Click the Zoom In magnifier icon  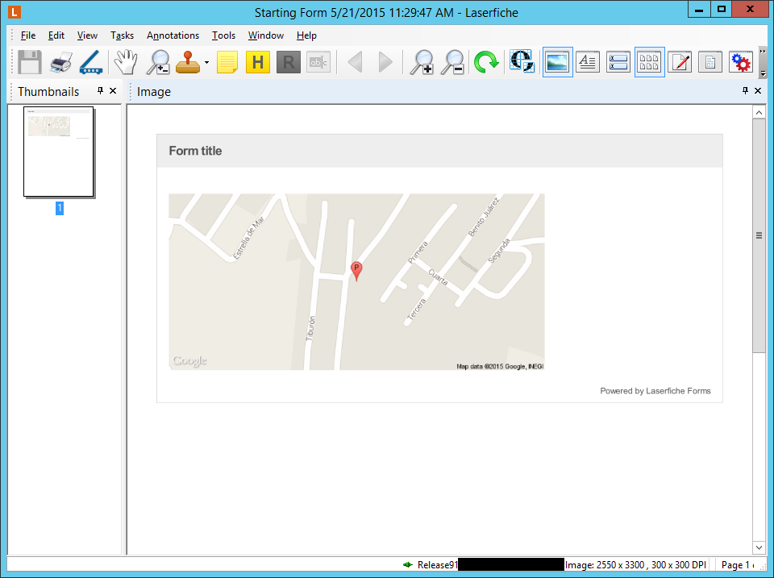coord(422,62)
